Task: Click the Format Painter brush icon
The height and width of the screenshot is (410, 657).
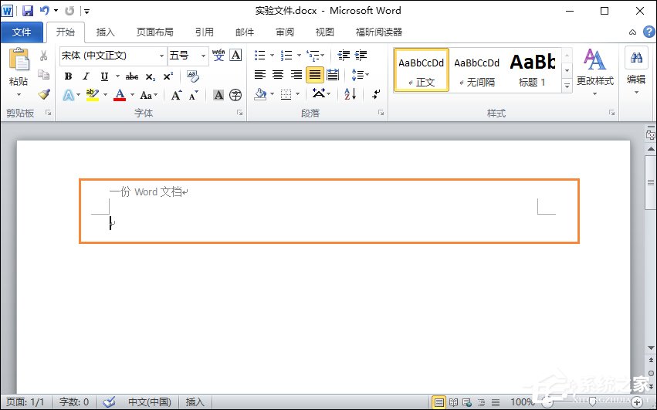Action: pos(44,94)
